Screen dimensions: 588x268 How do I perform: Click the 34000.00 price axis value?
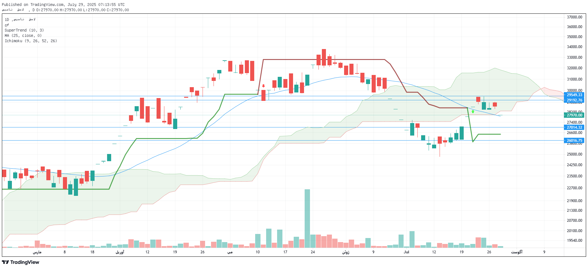tap(575, 47)
